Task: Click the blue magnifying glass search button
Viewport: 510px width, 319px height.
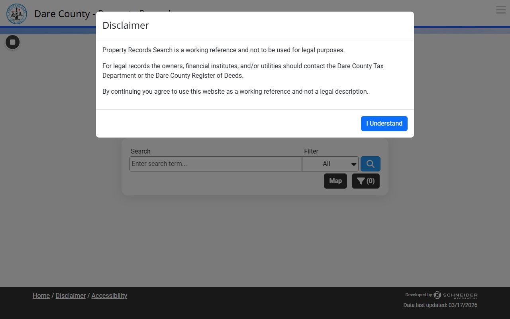Action: point(370,164)
